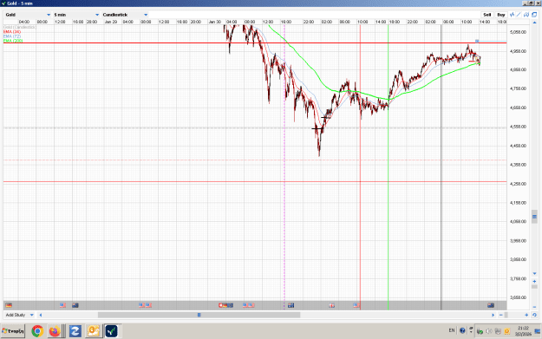Click the 4,258.00 price axis label
This screenshot has height=339, width=542.
click(518, 184)
